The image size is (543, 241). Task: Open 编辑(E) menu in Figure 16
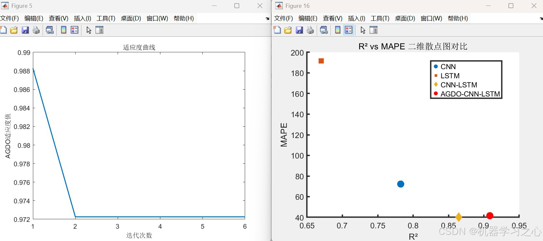308,19
